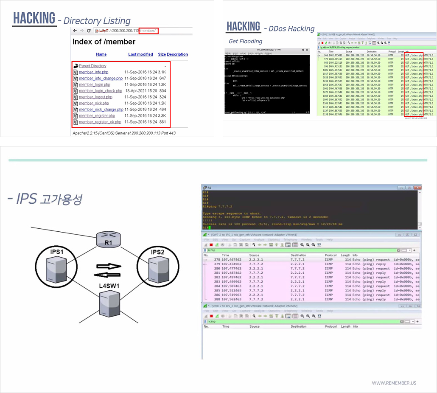Click the red stop capture icon in SW7 Wireshark
437x393 pixels.
click(211, 245)
